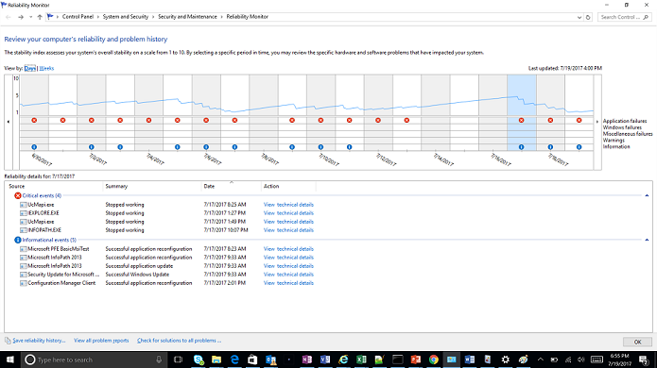
Task: Open recent locations dropdown arrow
Action: tap(30, 17)
